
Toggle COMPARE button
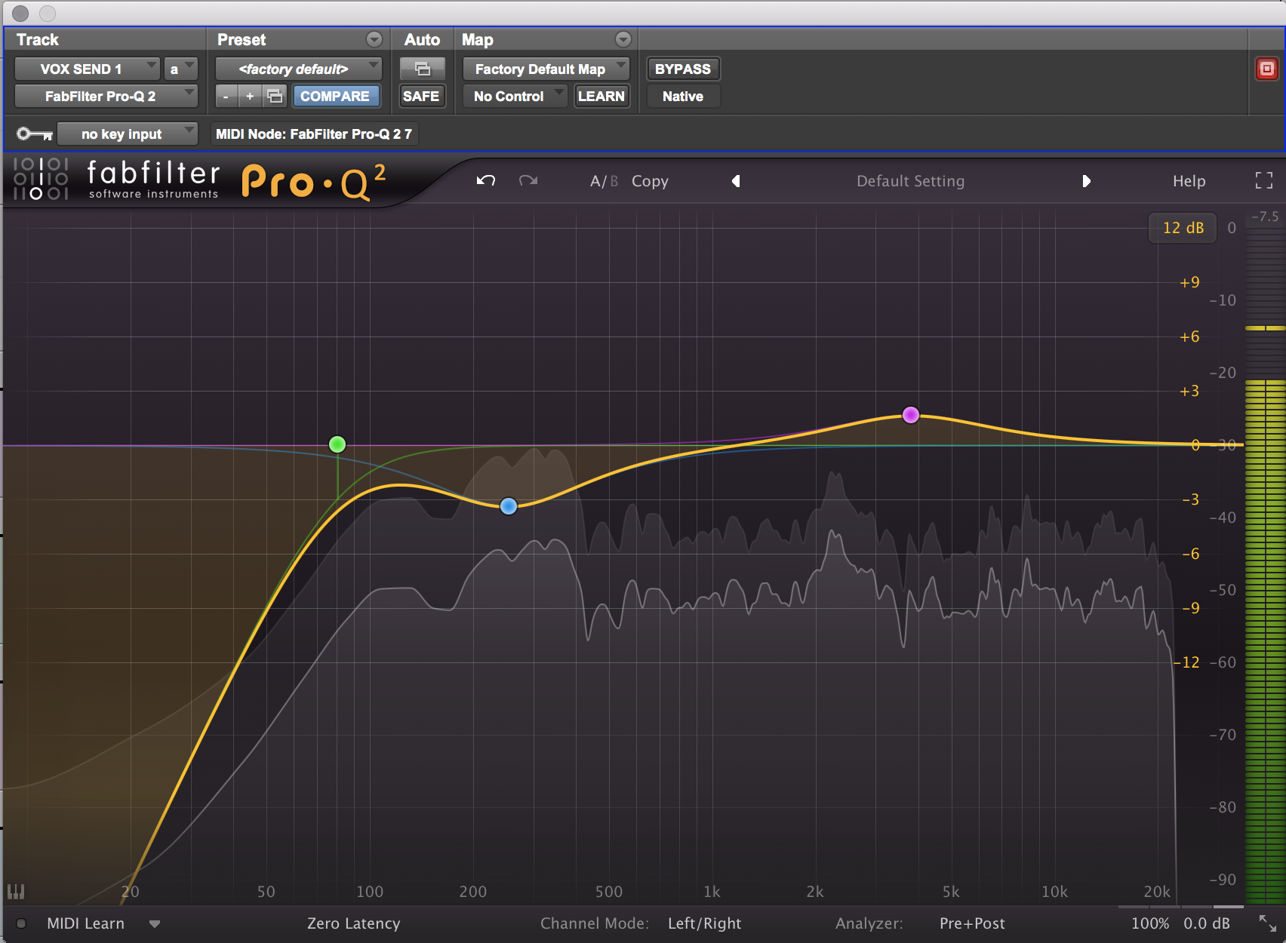pyautogui.click(x=335, y=96)
